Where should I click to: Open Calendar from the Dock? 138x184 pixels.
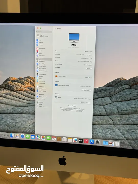[x=54, y=139]
